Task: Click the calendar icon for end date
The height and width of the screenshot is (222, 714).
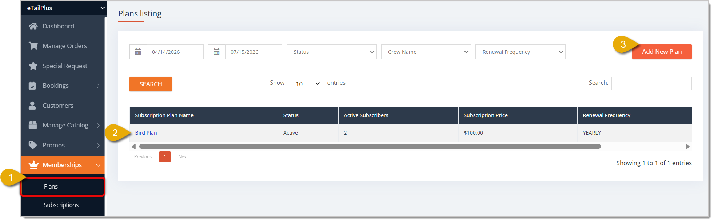Action: click(x=217, y=52)
